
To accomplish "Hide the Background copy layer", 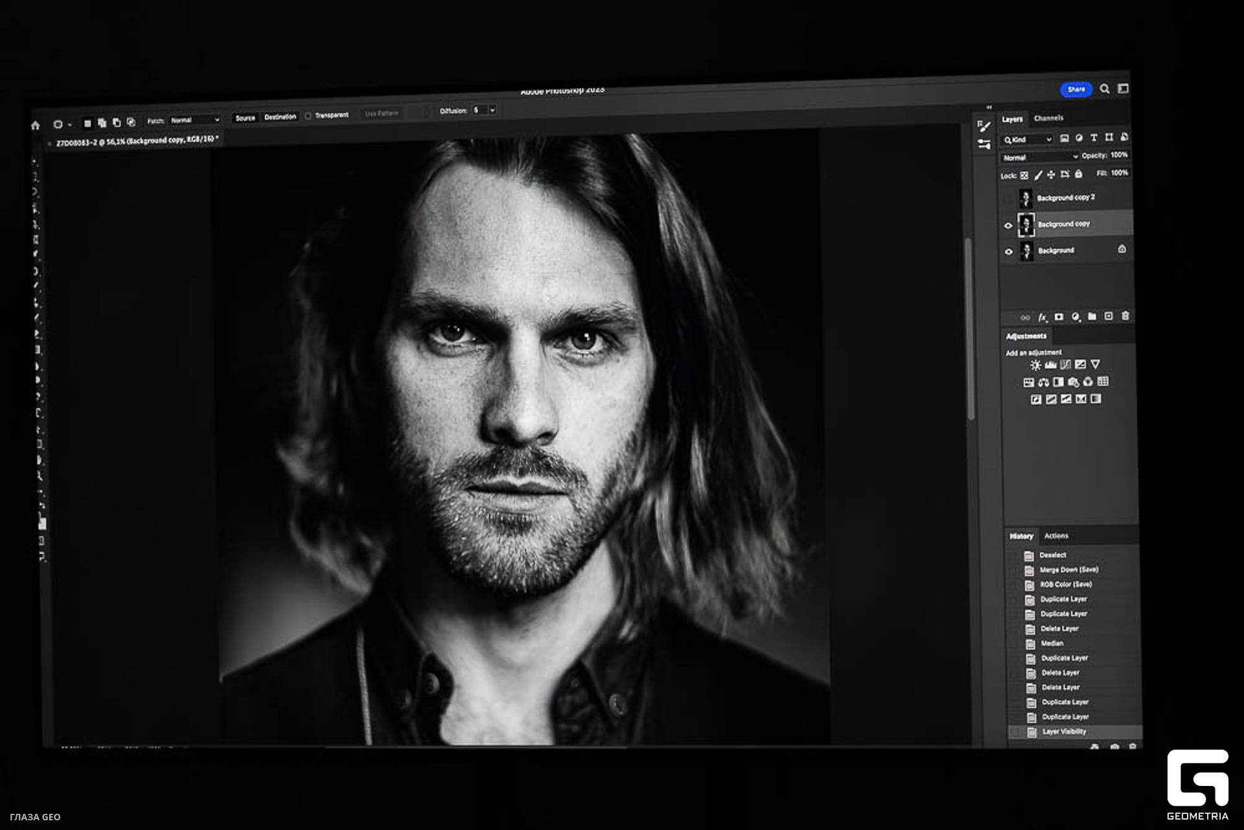I will pos(1008,225).
